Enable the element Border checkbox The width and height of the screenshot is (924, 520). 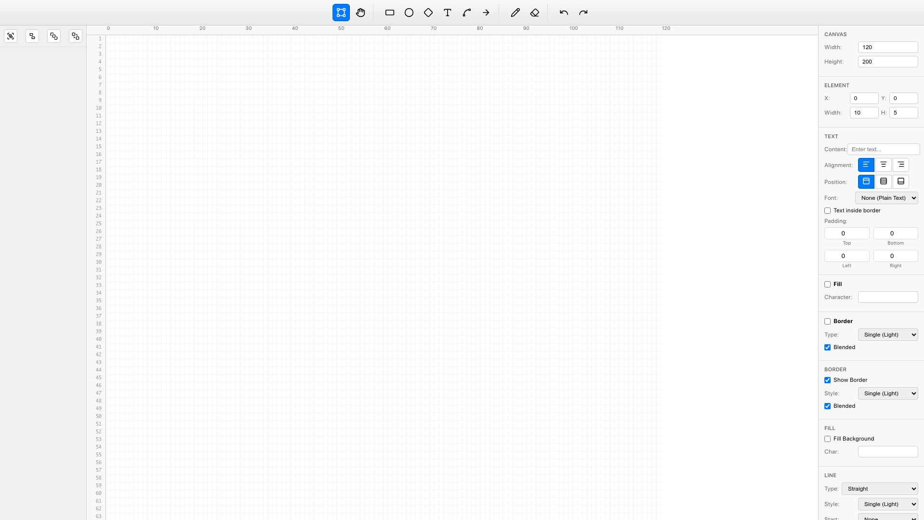pyautogui.click(x=828, y=322)
